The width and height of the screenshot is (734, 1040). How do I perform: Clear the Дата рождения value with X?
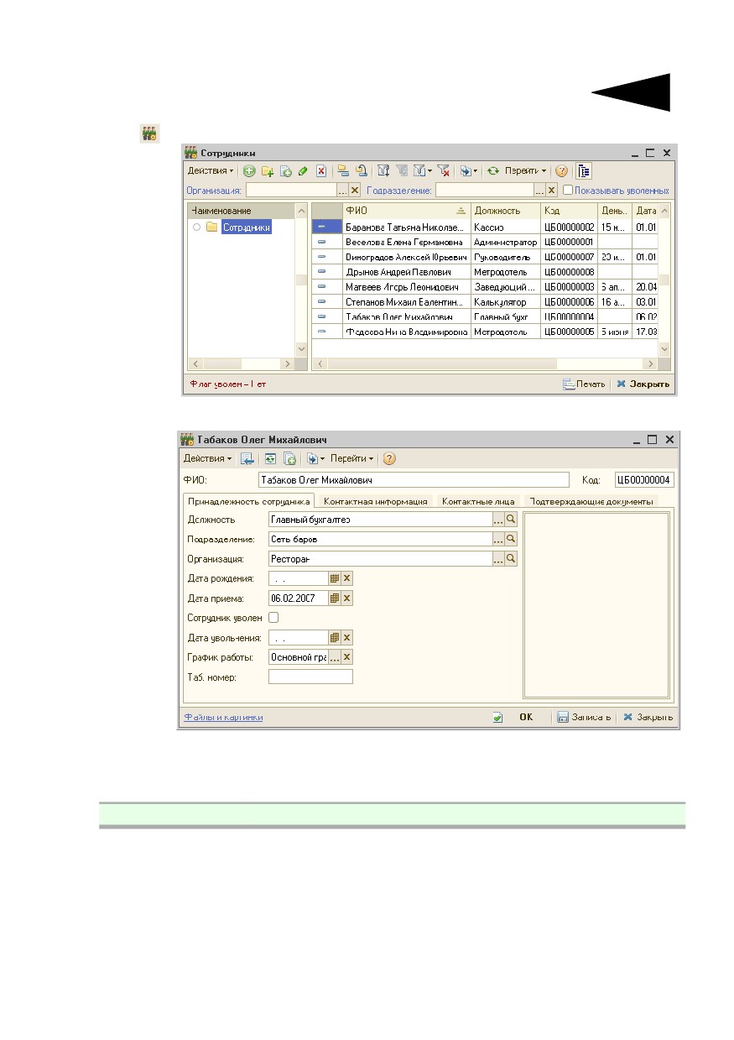(x=346, y=578)
